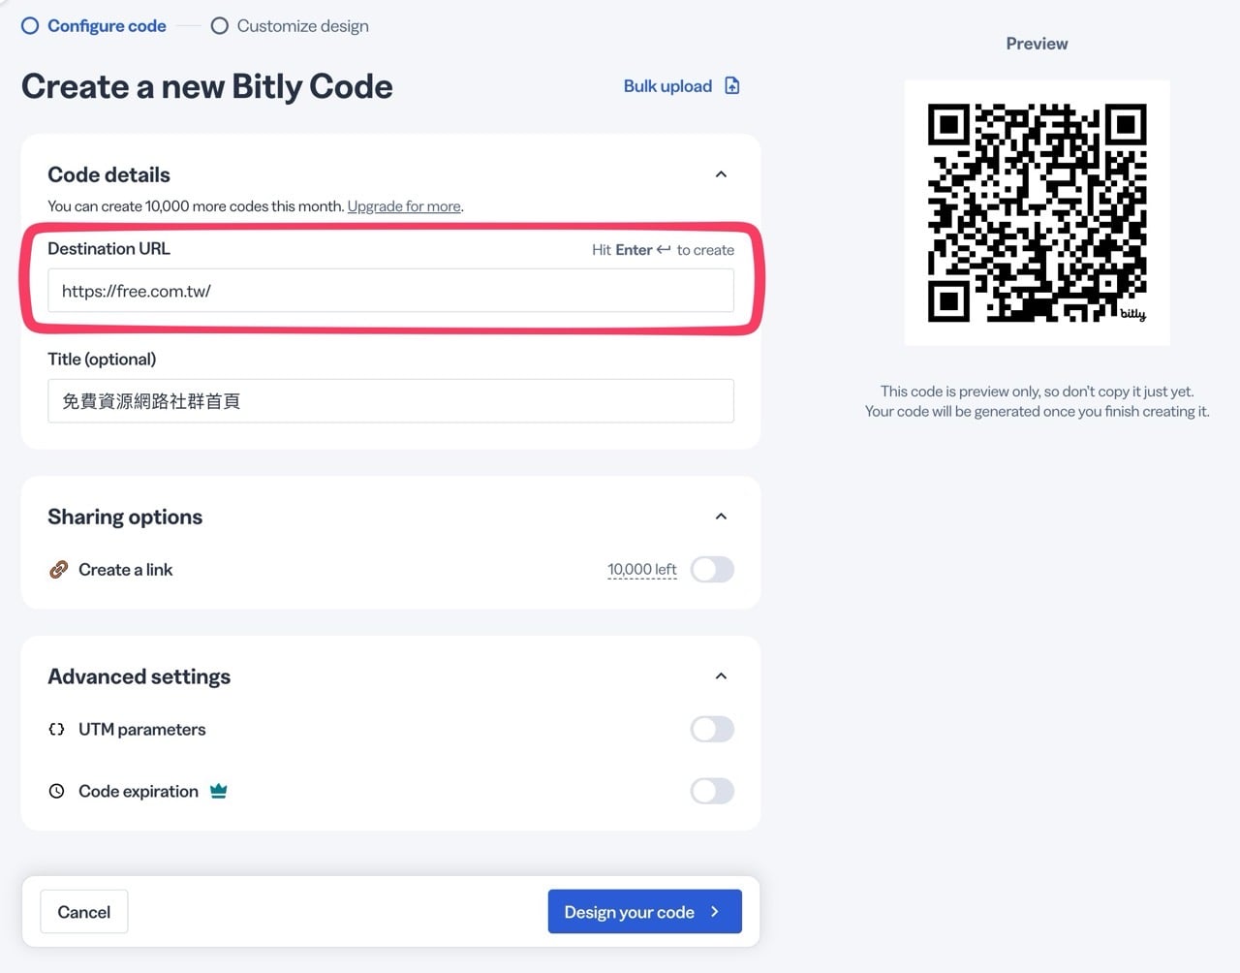Click the crown icon next to Code expiration
Image resolution: width=1240 pixels, height=973 pixels.
coord(219,790)
